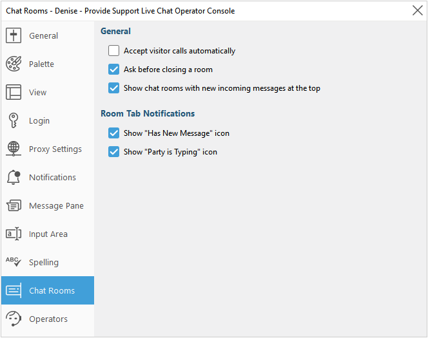Click the "Show chat rooms with new incoming messages" label text
428x338 pixels.
tap(222, 88)
